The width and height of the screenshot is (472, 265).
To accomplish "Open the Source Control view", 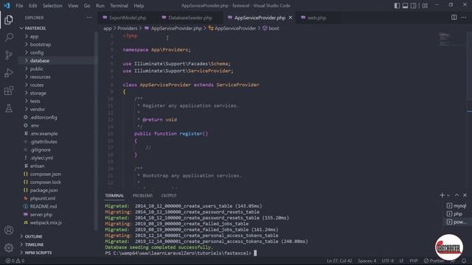I will [x=9, y=55].
